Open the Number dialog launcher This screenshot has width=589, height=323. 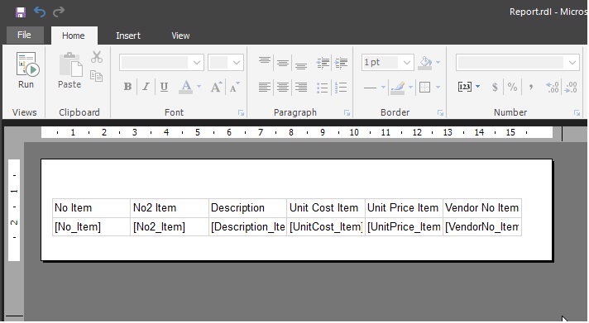pos(577,113)
